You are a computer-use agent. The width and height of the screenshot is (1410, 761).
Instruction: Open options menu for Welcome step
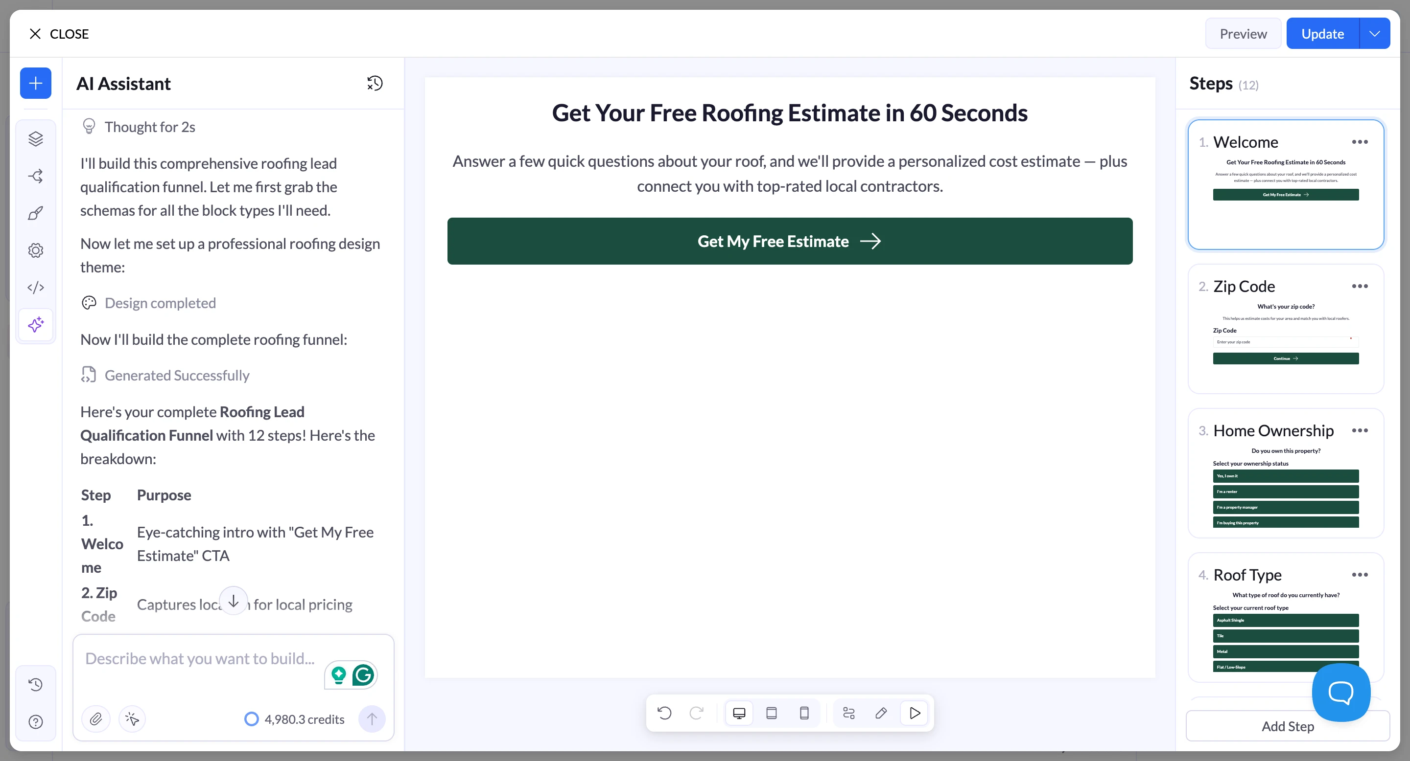(x=1360, y=142)
